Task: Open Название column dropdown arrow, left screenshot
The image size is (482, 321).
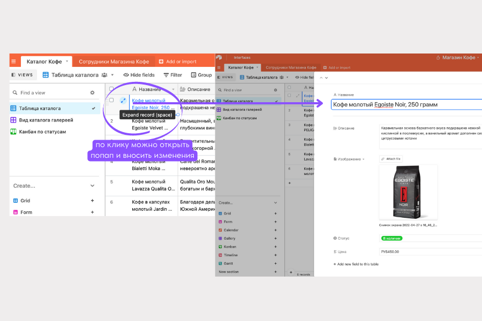Action: 173,89
